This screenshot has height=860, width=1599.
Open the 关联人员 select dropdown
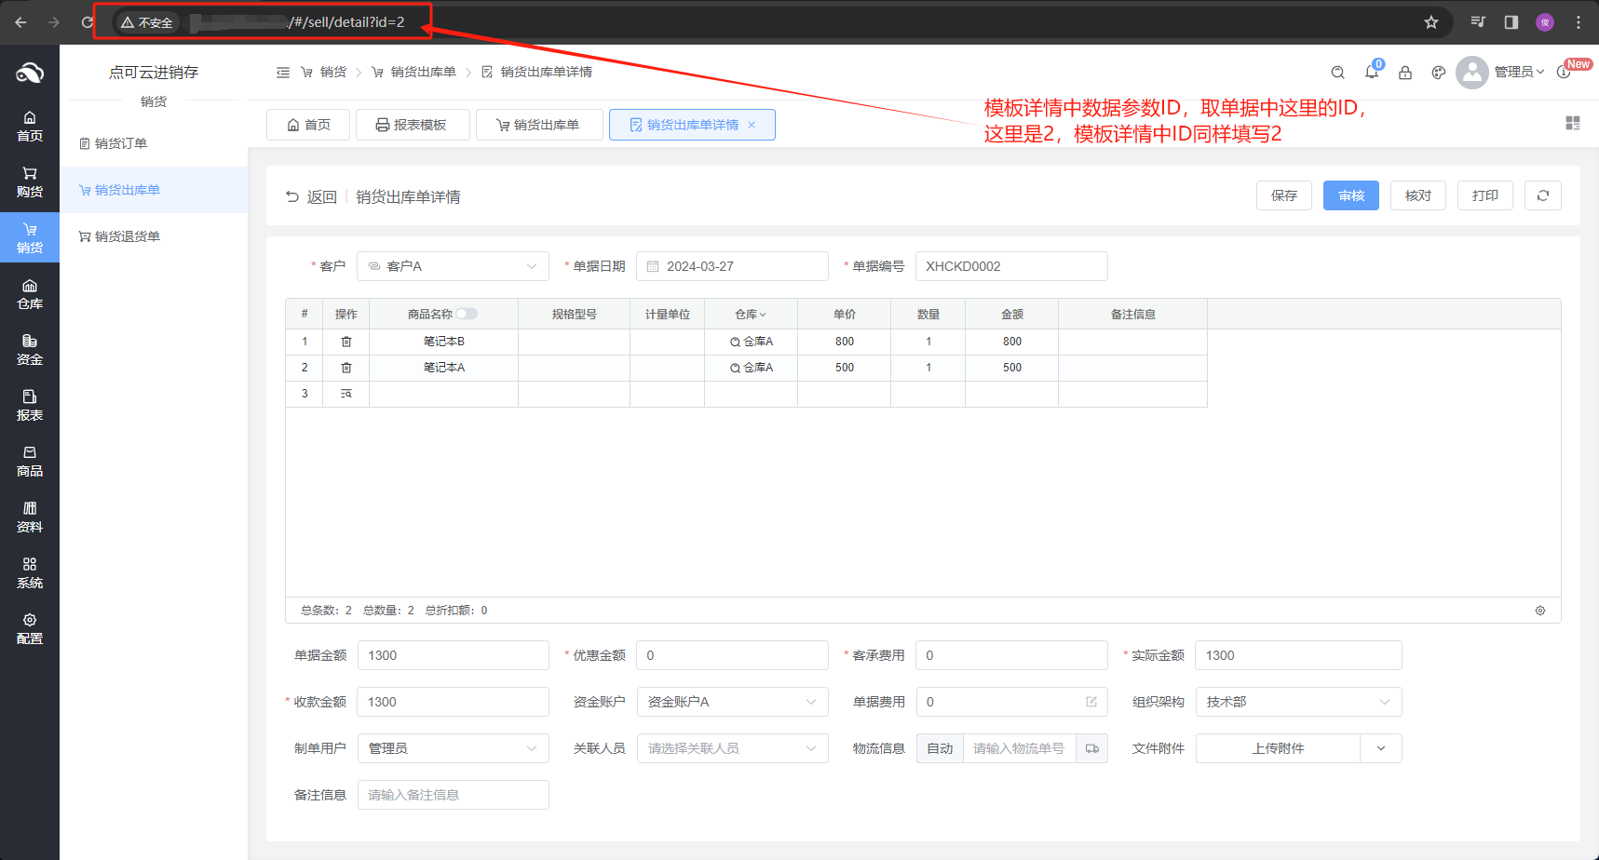[733, 748]
